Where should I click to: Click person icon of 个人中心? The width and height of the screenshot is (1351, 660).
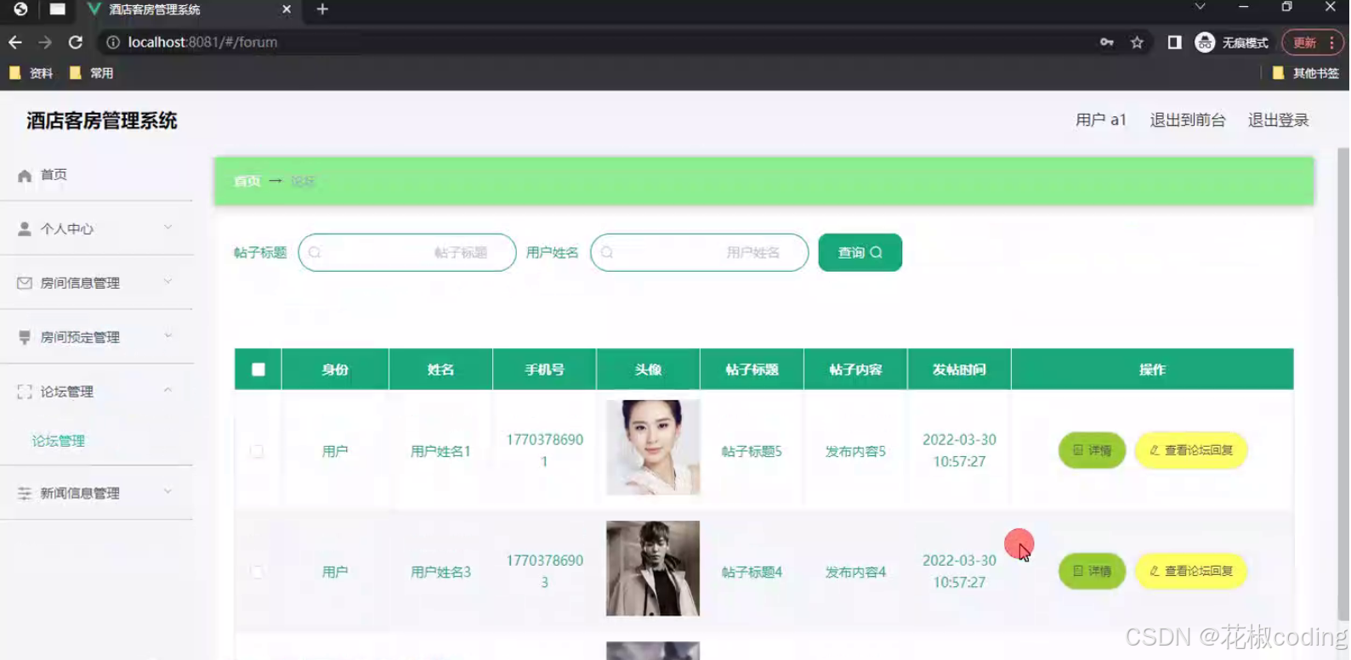click(25, 228)
